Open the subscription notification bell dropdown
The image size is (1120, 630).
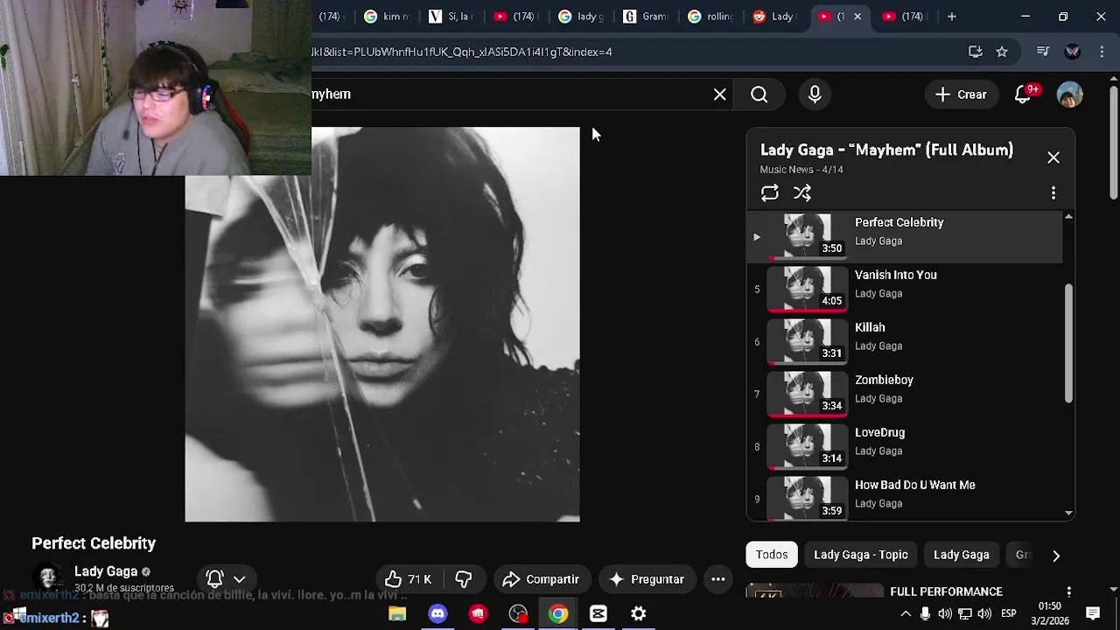click(226, 578)
